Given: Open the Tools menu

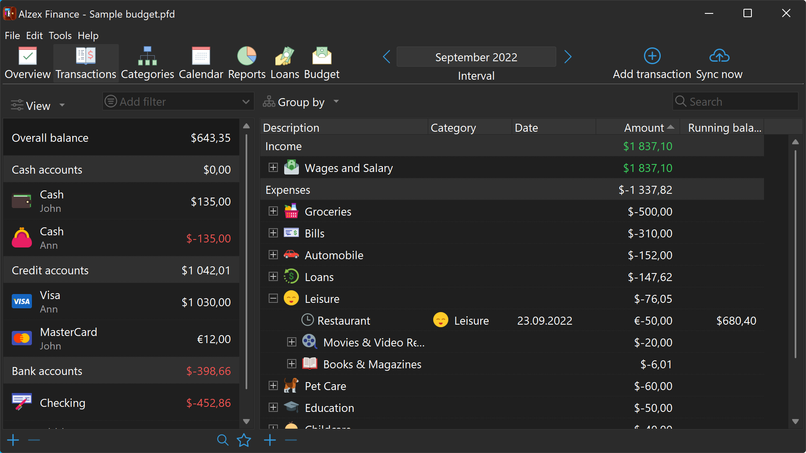Looking at the screenshot, I should tap(60, 36).
